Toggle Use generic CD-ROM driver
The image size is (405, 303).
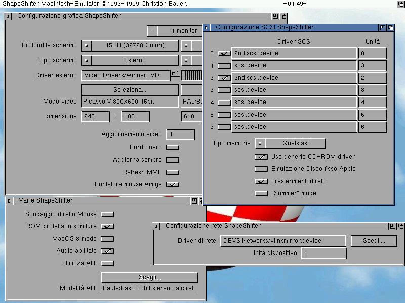pos(261,157)
